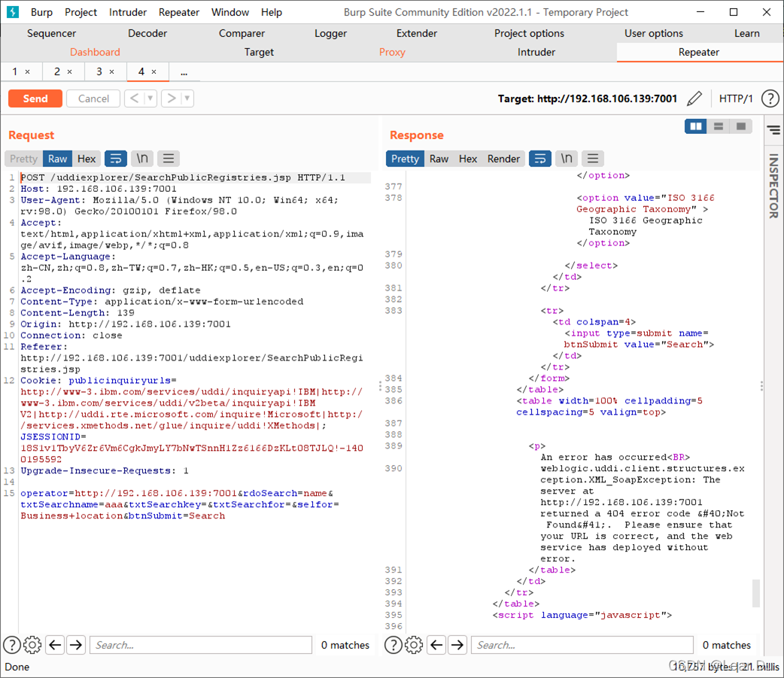This screenshot has width=784, height=678.
Task: Switch to the Extender tab
Action: point(417,34)
